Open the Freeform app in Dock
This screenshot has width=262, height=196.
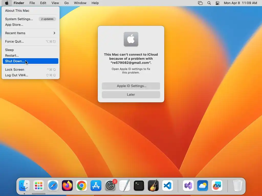coord(217,186)
